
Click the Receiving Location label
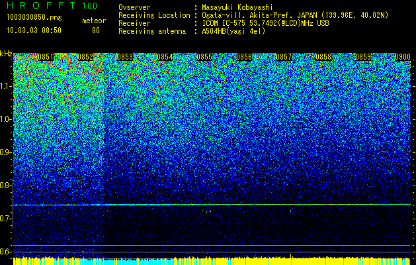[154, 16]
